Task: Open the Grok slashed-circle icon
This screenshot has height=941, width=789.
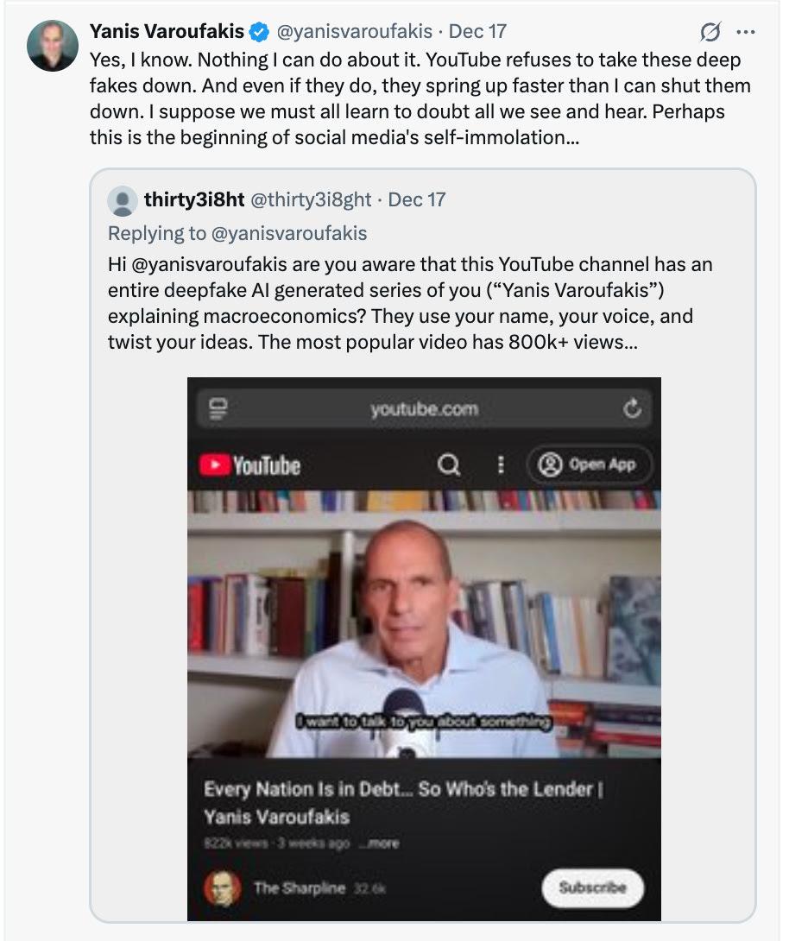Action: click(710, 33)
